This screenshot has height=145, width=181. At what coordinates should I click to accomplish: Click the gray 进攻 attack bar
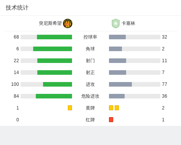click(x=120, y=84)
